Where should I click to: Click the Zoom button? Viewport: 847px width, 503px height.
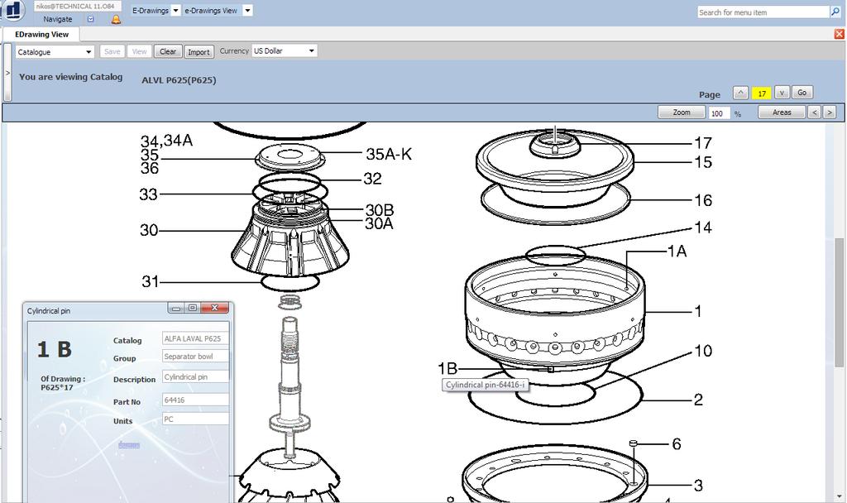pyautogui.click(x=682, y=113)
